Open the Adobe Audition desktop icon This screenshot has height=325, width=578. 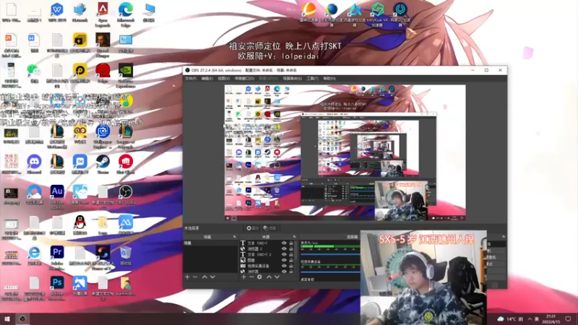point(57,196)
